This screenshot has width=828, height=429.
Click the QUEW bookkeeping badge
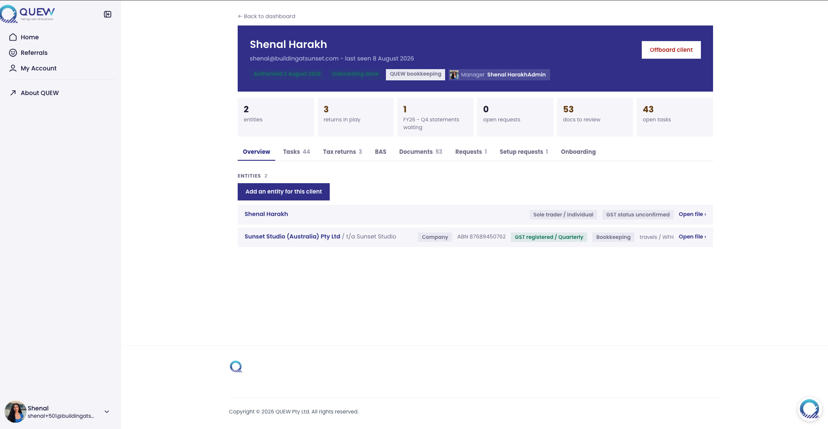coord(415,74)
